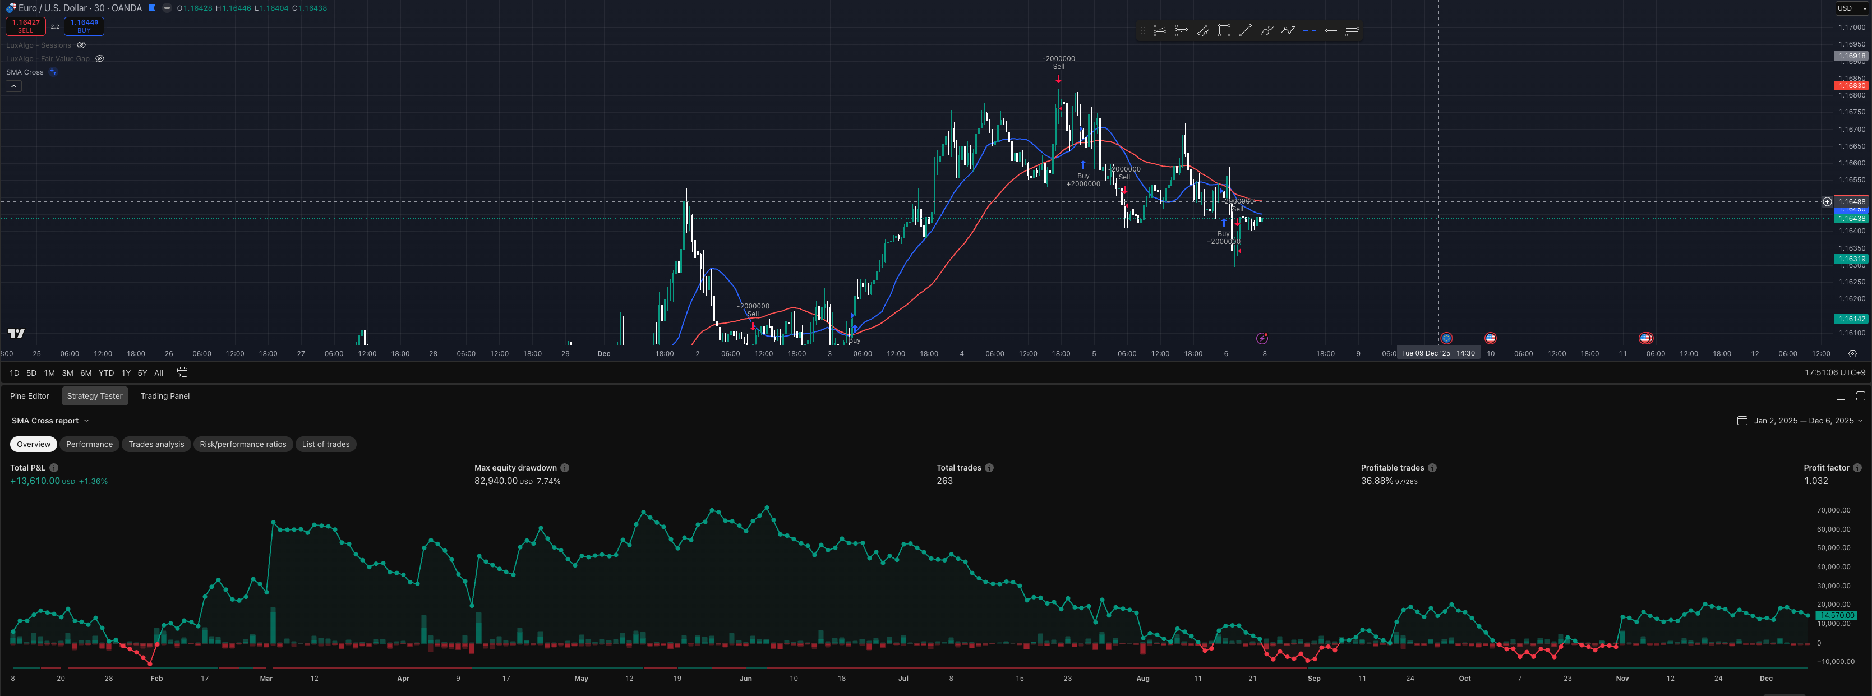
Task: Click the SMA Cross strategy signals icon
Action: pos(53,72)
